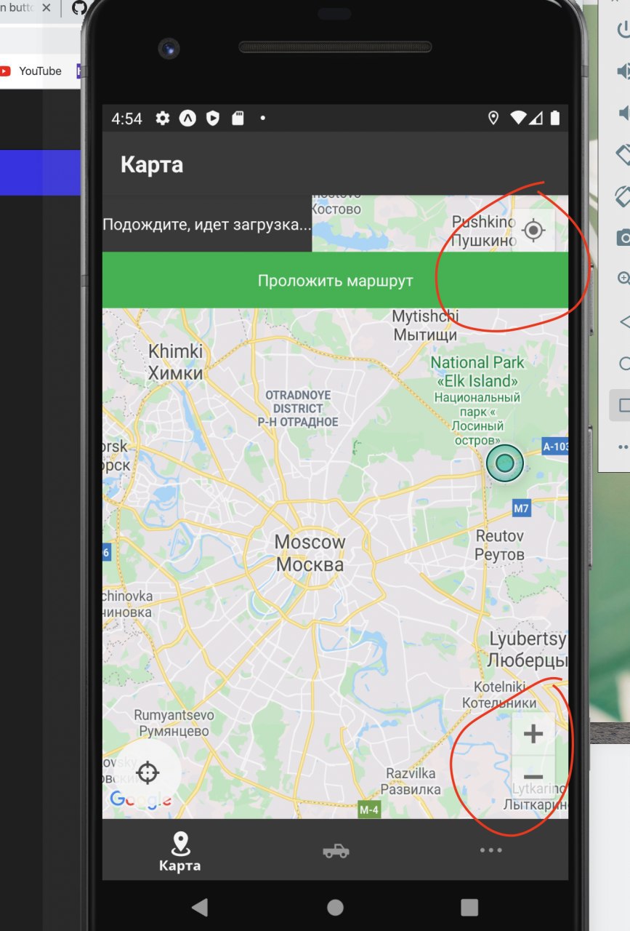
Task: Tap the National Park Elk Island label
Action: pos(477,400)
